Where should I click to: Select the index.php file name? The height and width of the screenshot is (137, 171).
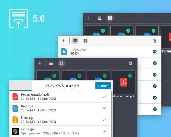click(x=78, y=50)
